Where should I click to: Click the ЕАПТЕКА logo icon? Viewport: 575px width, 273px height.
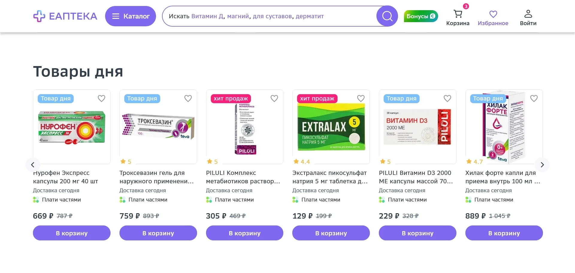point(39,16)
